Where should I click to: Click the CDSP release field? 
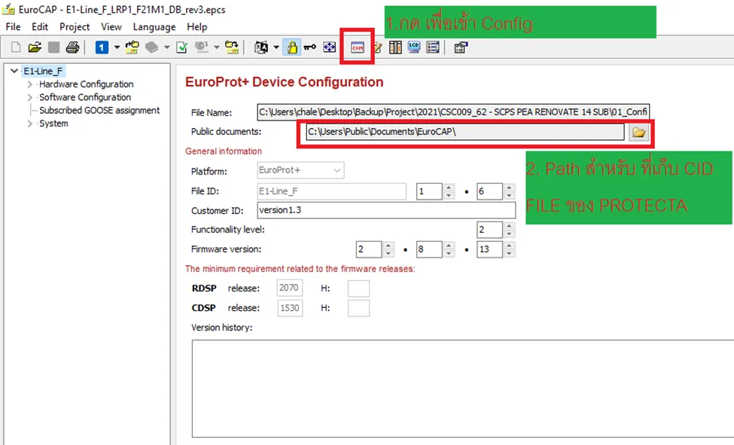coord(290,308)
